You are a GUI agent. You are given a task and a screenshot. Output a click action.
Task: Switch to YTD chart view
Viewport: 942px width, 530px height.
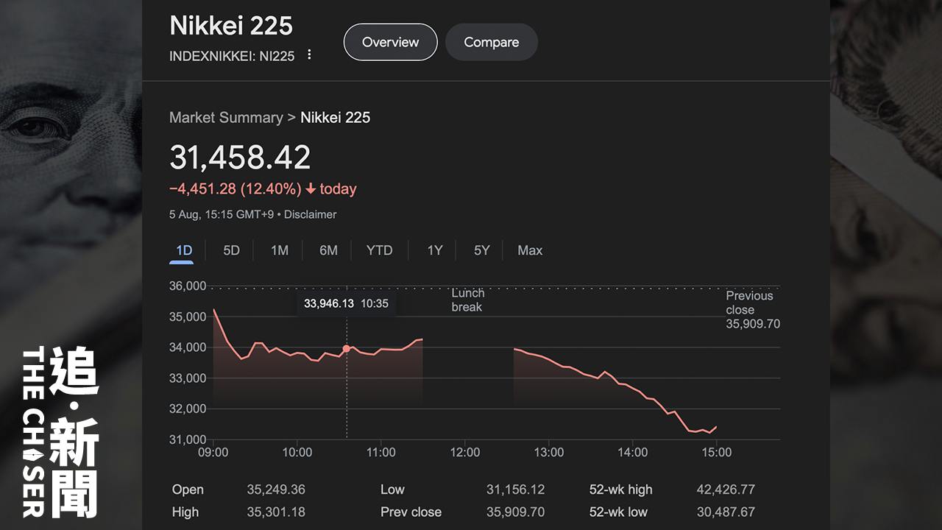tap(379, 250)
